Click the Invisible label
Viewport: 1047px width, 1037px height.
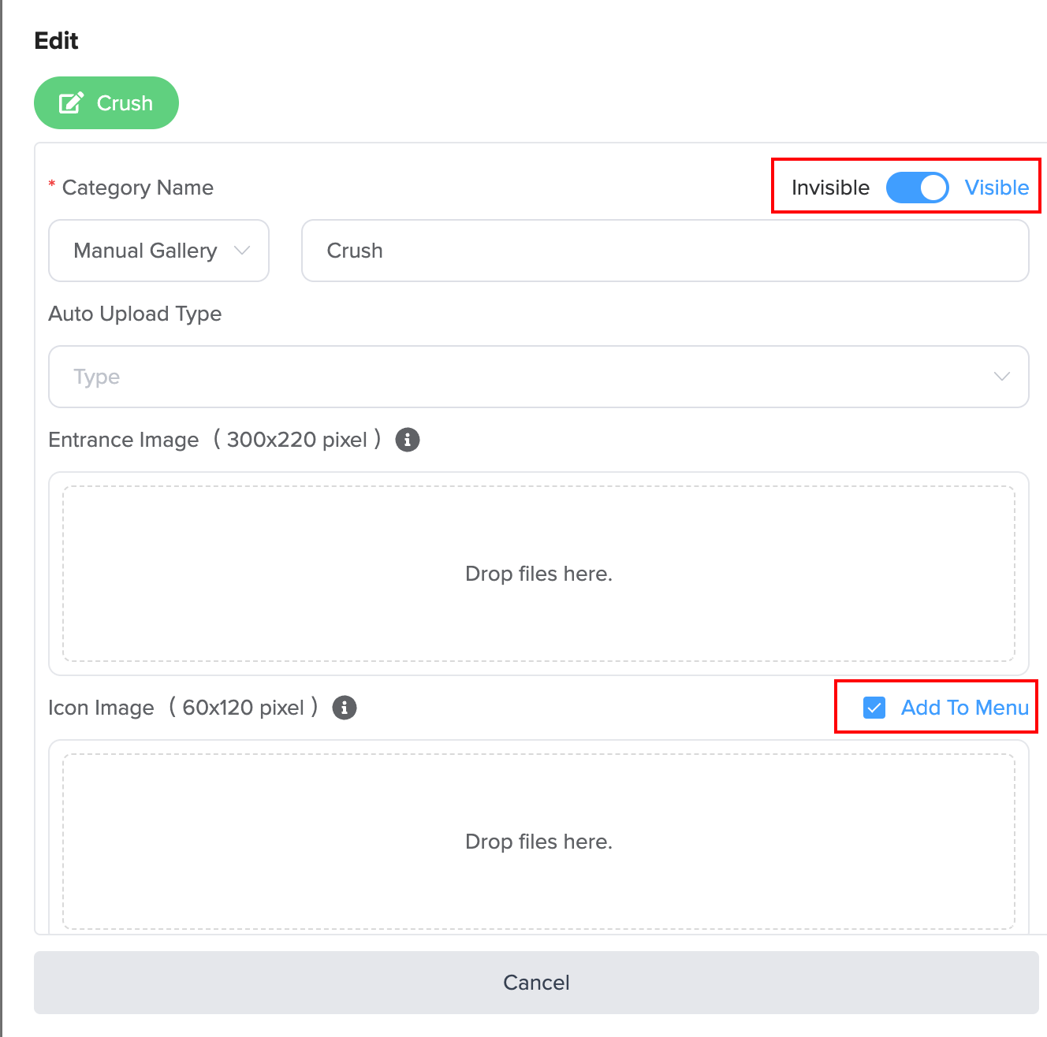[830, 188]
